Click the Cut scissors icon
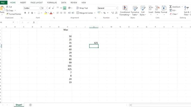 click(7, 7)
